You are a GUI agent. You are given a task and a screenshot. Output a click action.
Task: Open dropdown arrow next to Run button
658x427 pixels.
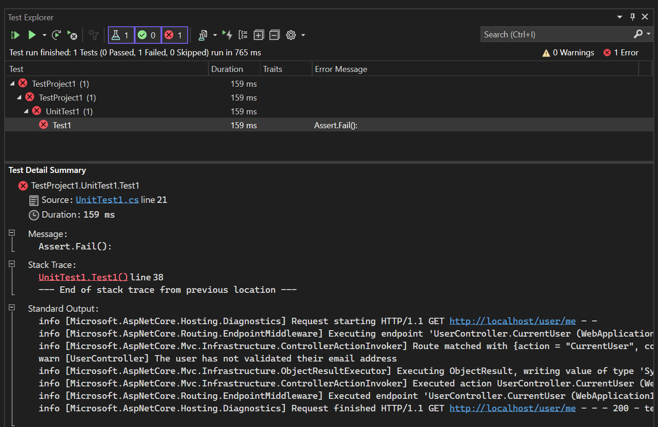44,35
